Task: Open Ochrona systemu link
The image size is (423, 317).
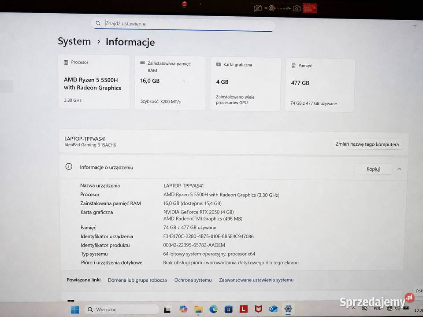Action: click(x=193, y=280)
